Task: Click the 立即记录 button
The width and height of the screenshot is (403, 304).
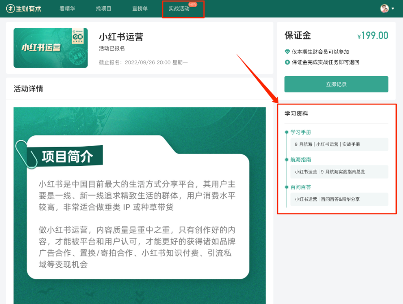Action: tap(336, 84)
